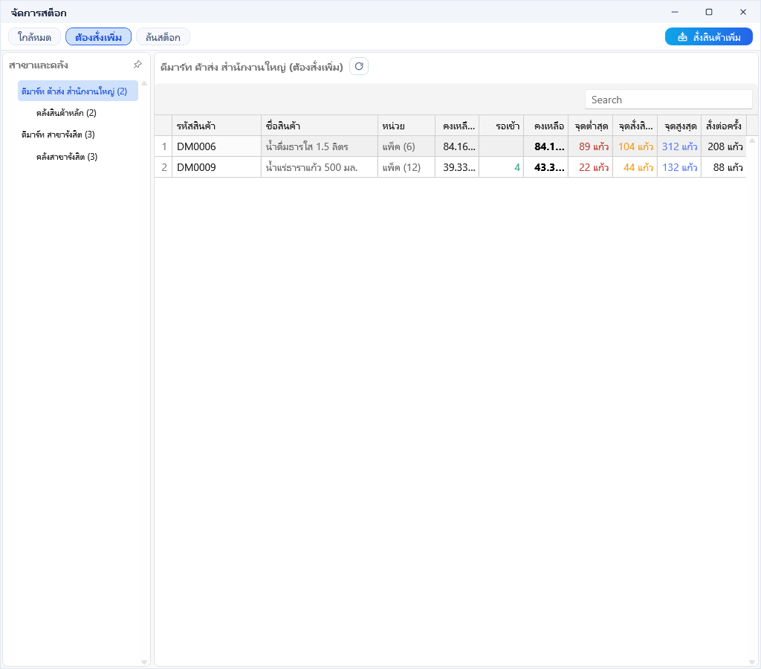
Task: Switch to the ใกล้หมด tab
Action: click(34, 37)
